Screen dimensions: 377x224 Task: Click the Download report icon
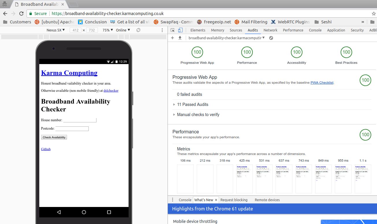click(180, 38)
